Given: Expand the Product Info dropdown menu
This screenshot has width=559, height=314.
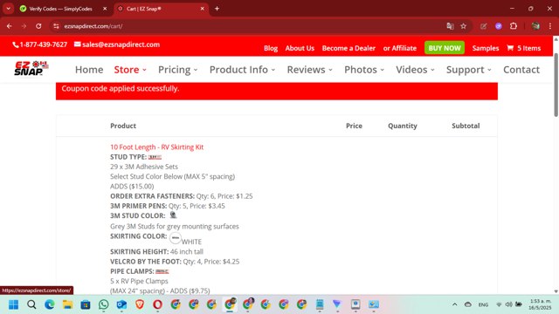Looking at the screenshot, I should pyautogui.click(x=242, y=70).
